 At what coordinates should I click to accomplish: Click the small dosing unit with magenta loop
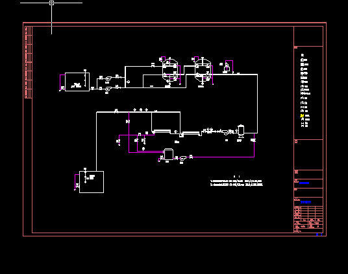[x=227, y=67]
